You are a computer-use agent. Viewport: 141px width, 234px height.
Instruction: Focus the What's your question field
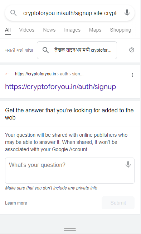tap(70, 170)
